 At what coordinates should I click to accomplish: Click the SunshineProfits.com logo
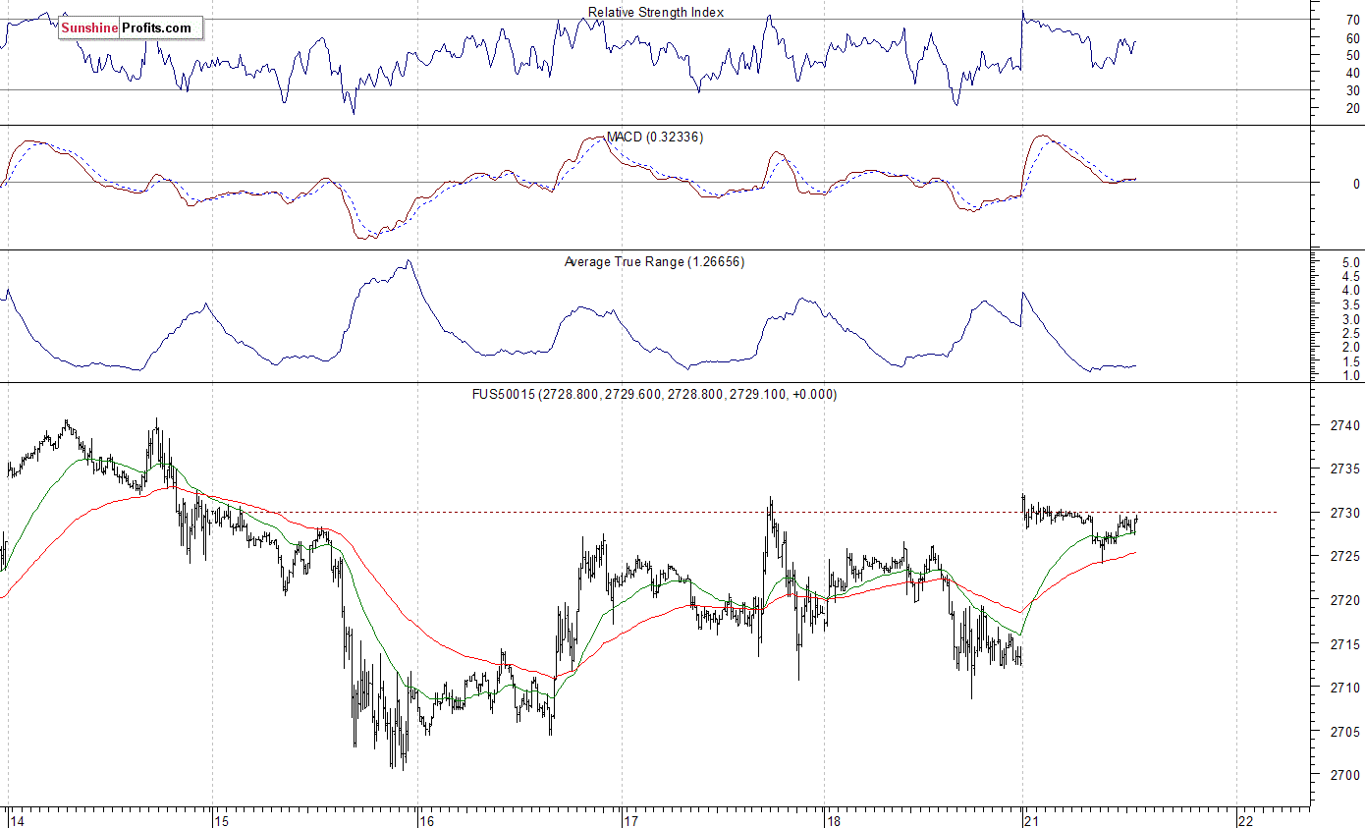point(131,28)
